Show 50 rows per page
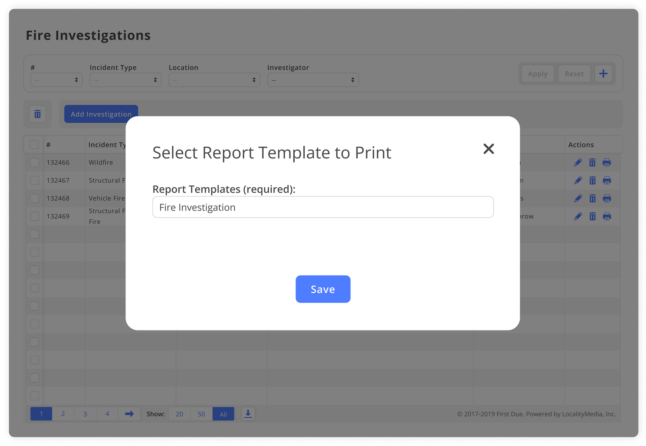646x446 pixels. coord(201,414)
